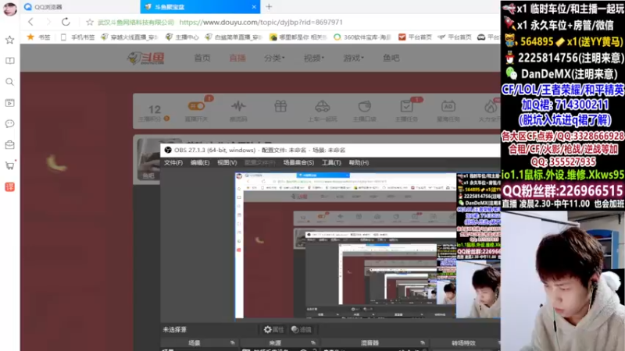This screenshot has height=351, width=625.
Task: Open red translate icon in sidebar
Action: pyautogui.click(x=9, y=186)
